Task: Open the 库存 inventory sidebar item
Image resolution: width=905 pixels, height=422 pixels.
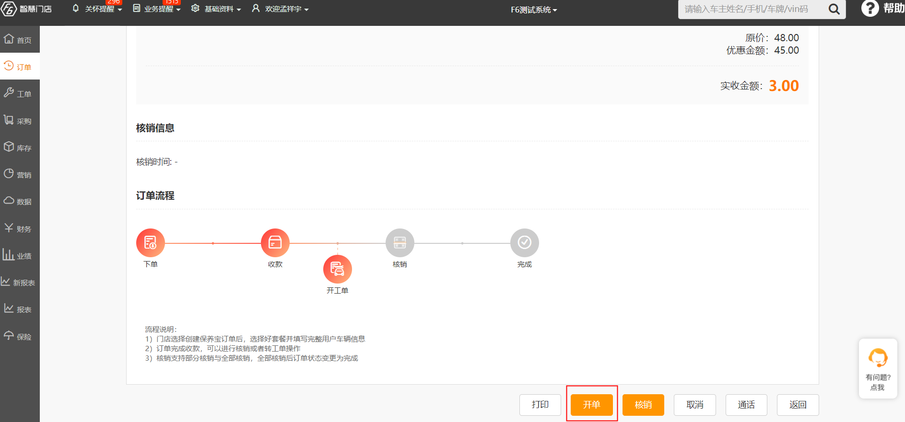Action: pos(20,148)
